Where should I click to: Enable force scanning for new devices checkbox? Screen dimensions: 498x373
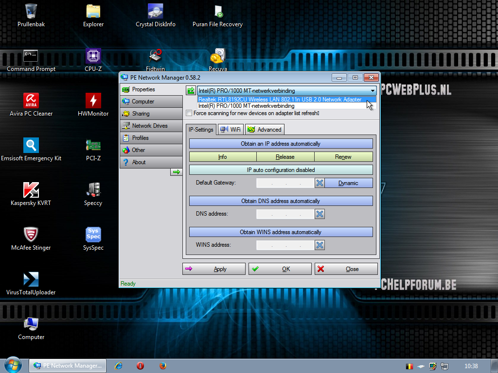click(189, 113)
